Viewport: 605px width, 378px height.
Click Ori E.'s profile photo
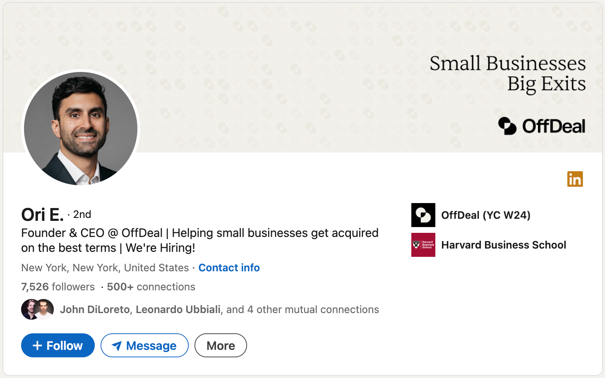81,129
